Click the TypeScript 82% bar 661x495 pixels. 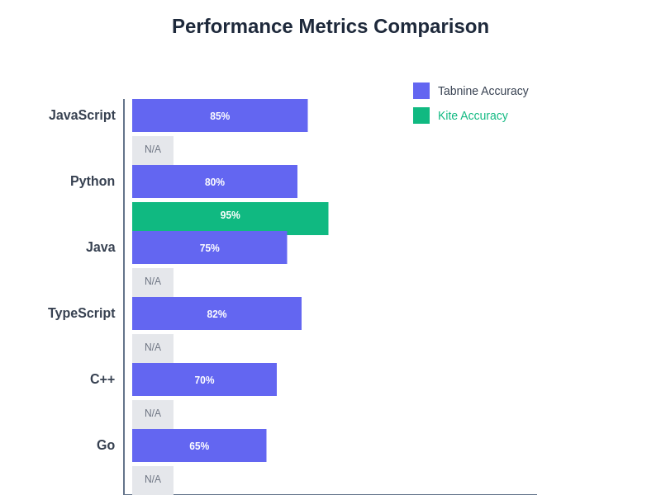point(216,313)
